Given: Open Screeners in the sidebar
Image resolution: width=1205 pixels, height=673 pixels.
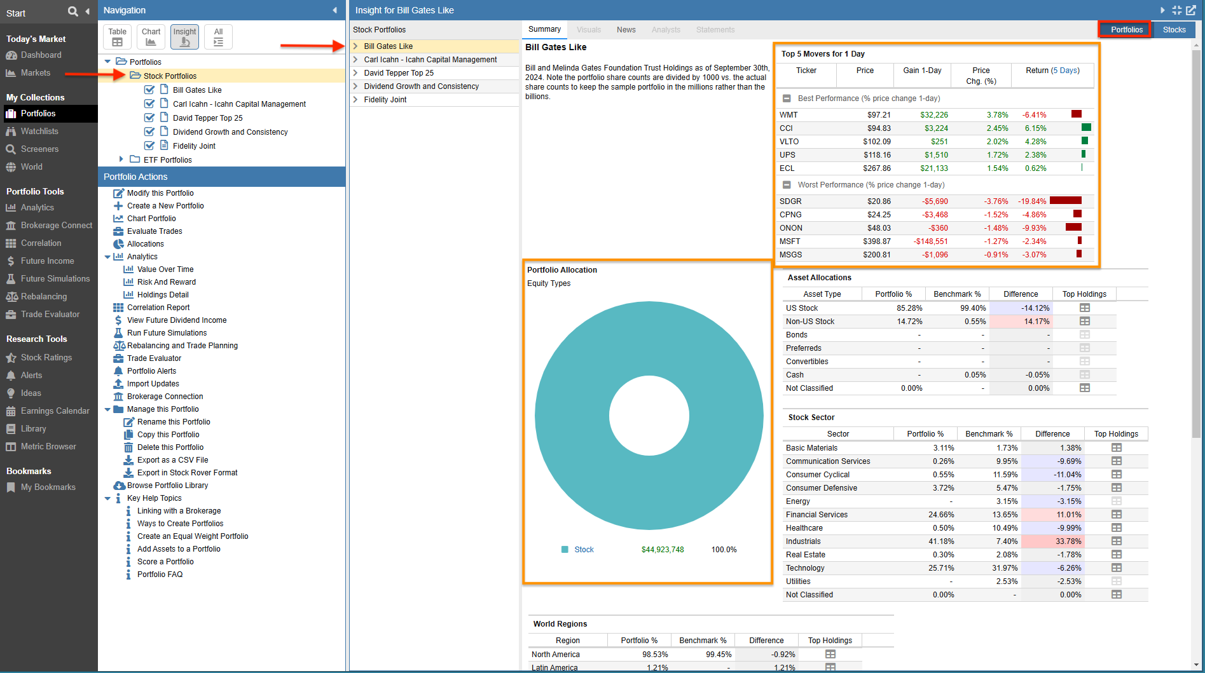Looking at the screenshot, I should tap(39, 149).
